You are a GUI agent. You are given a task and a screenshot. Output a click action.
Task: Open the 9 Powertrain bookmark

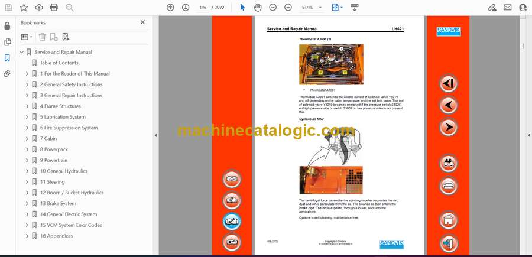pos(54,160)
